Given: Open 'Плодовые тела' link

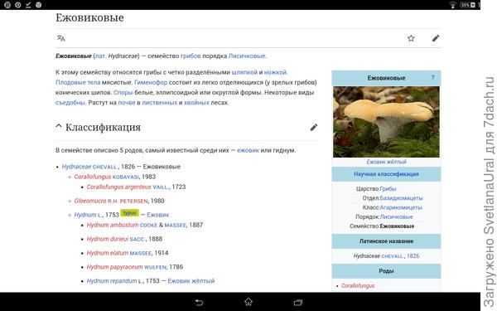Looking at the screenshot, I should tap(78, 82).
